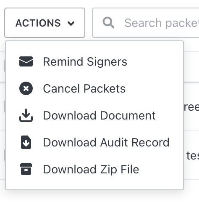Select the Download Zip File text entry
199x202 pixels.
click(x=91, y=170)
